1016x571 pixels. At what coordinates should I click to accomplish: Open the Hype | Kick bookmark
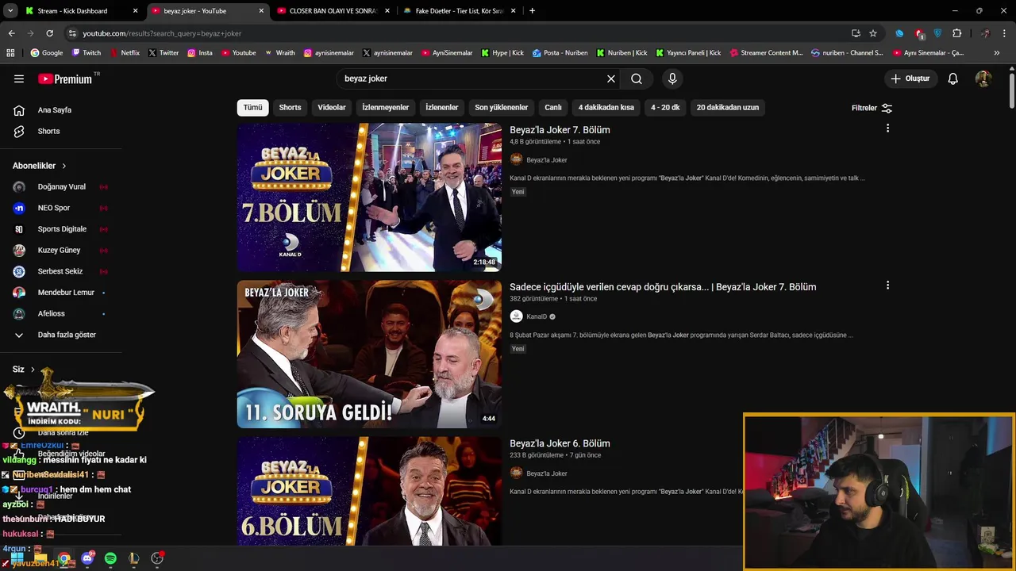point(502,53)
